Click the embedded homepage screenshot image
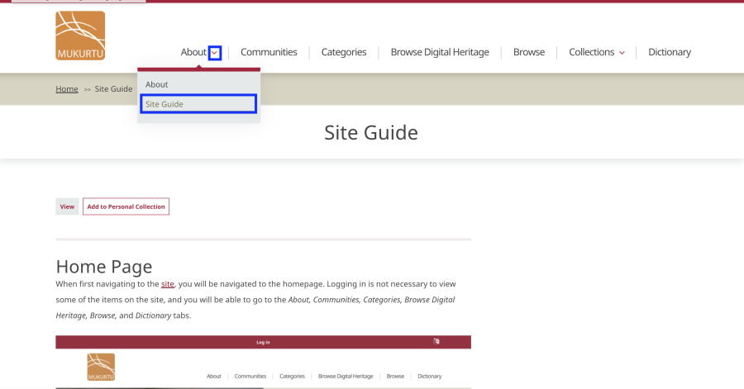 click(x=264, y=362)
